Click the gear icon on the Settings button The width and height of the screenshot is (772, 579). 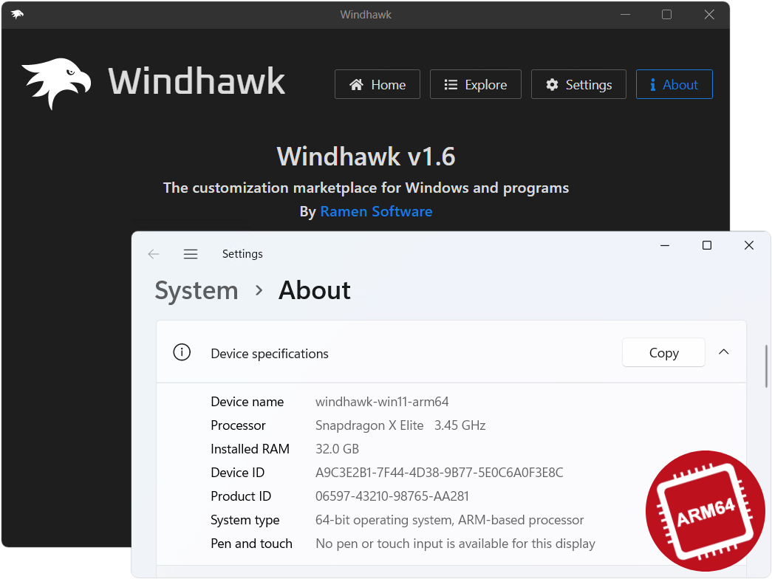(x=552, y=84)
